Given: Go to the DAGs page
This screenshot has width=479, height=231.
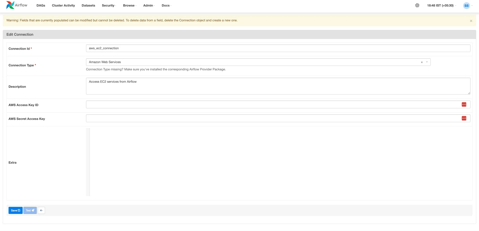Looking at the screenshot, I should [x=41, y=6].
